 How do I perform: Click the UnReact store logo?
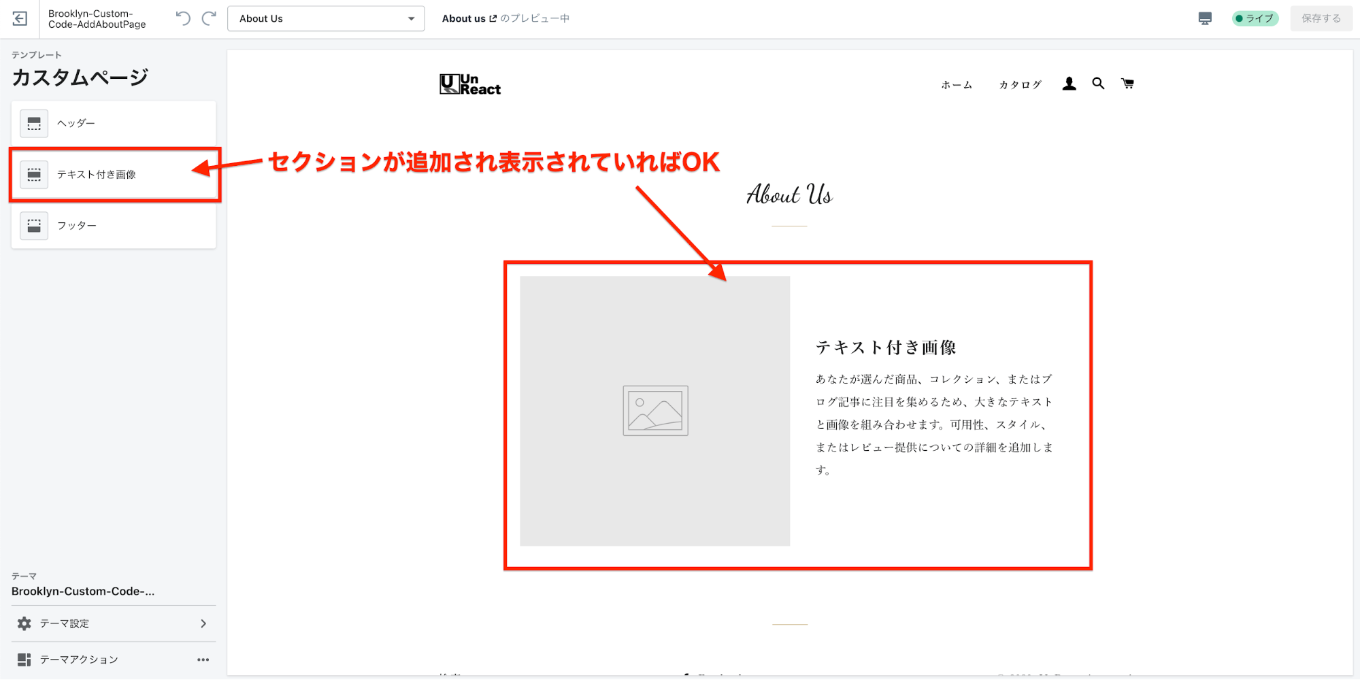point(470,84)
